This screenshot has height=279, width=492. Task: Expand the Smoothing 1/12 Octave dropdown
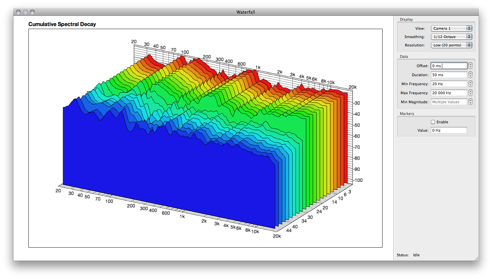(x=451, y=37)
